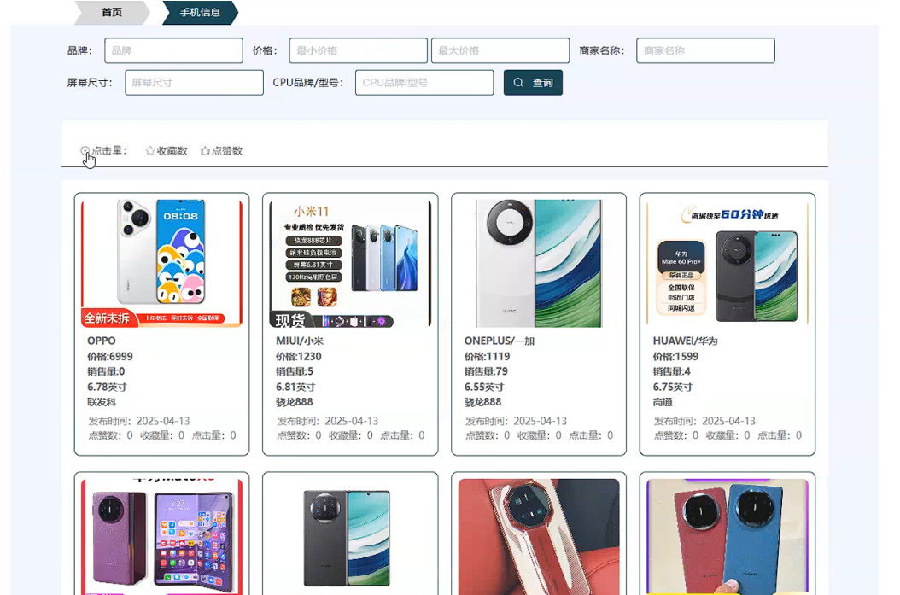Click the 价格:1230 text
The height and width of the screenshot is (595, 900).
click(x=299, y=356)
